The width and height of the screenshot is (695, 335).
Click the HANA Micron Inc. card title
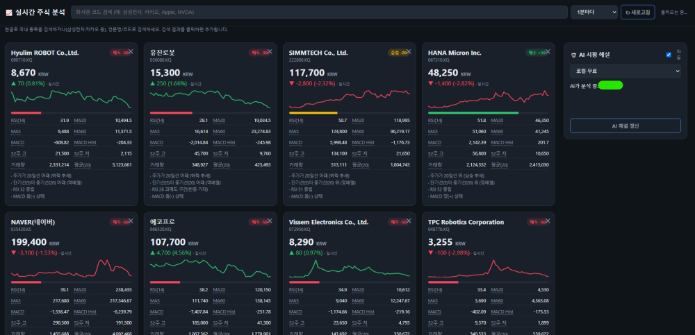coord(455,53)
